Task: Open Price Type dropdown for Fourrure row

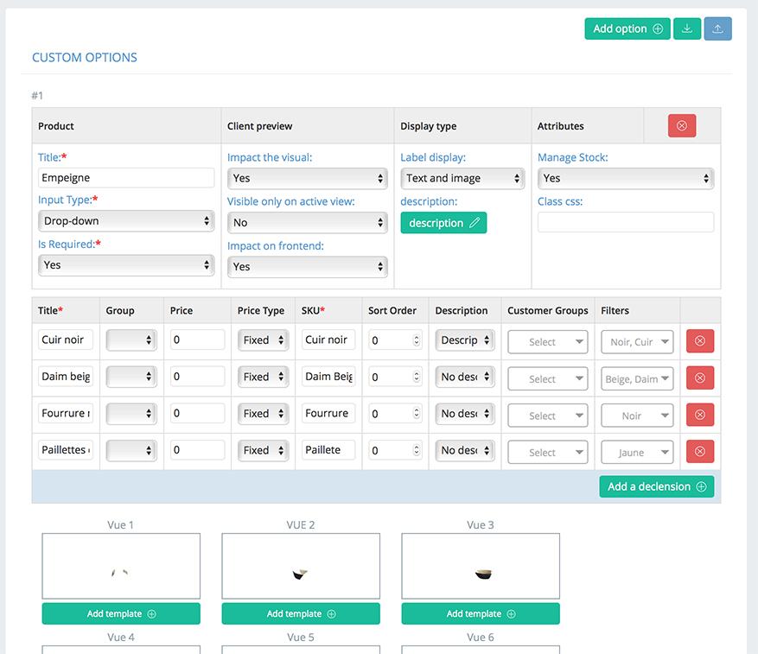Action: click(x=263, y=414)
